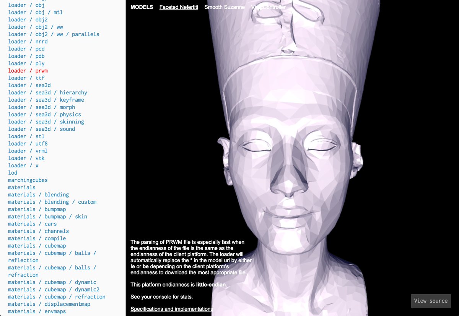The height and width of the screenshot is (316, 459).
Task: Select the highlighted loader / prwm link
Action: (28, 71)
